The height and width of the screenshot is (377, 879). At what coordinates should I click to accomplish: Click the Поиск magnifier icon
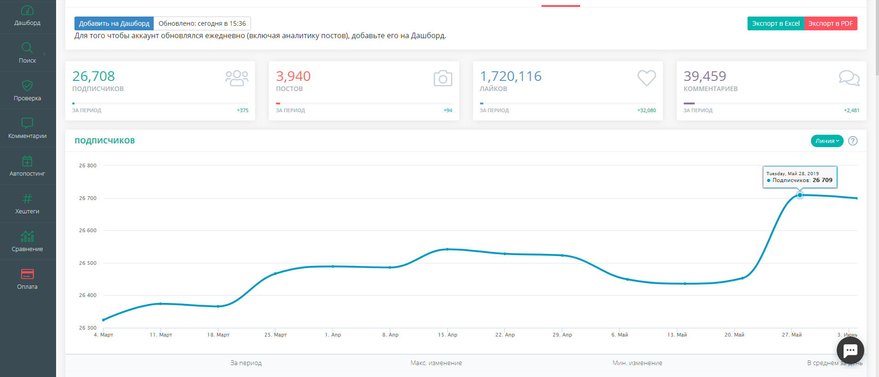point(27,47)
